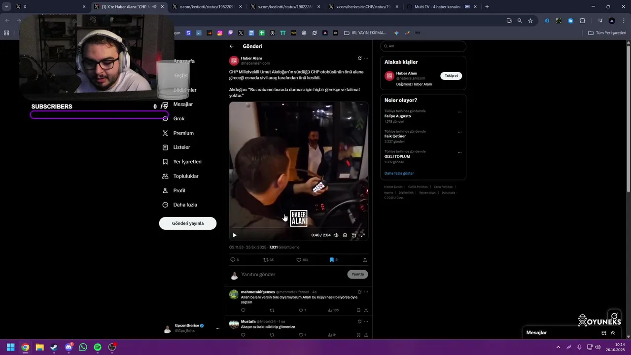
Task: Open video settings gear in the player
Action: 345,235
